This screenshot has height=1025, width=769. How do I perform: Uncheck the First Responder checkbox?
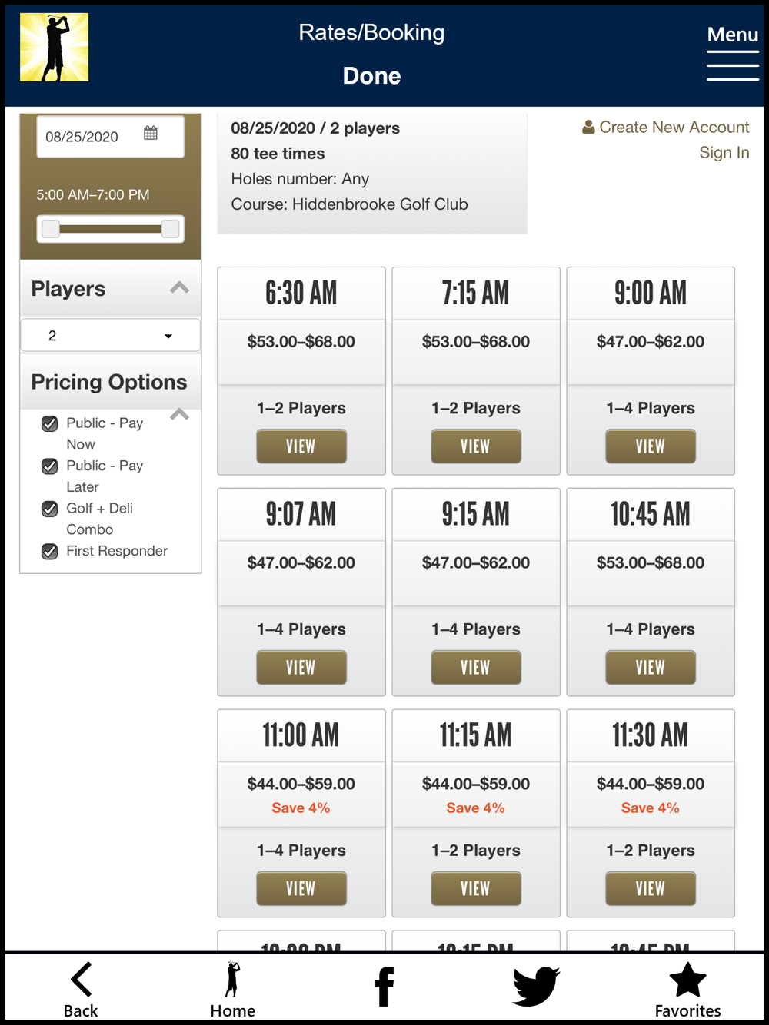[50, 551]
